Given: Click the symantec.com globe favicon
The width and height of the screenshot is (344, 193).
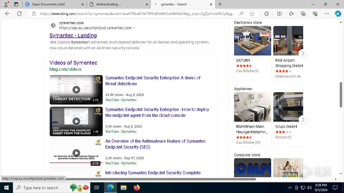Looking at the screenshot, I should (x=53, y=25).
